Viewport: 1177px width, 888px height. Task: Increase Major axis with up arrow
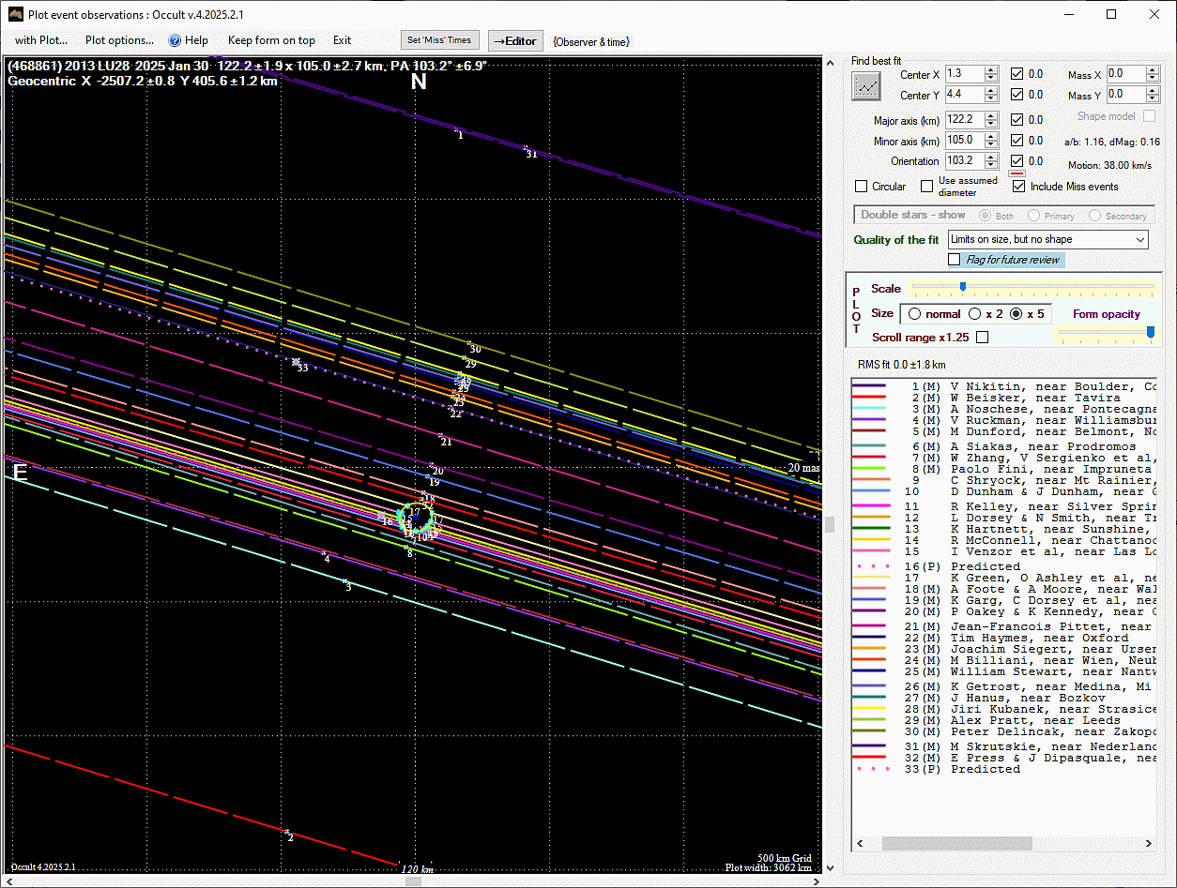coord(991,116)
